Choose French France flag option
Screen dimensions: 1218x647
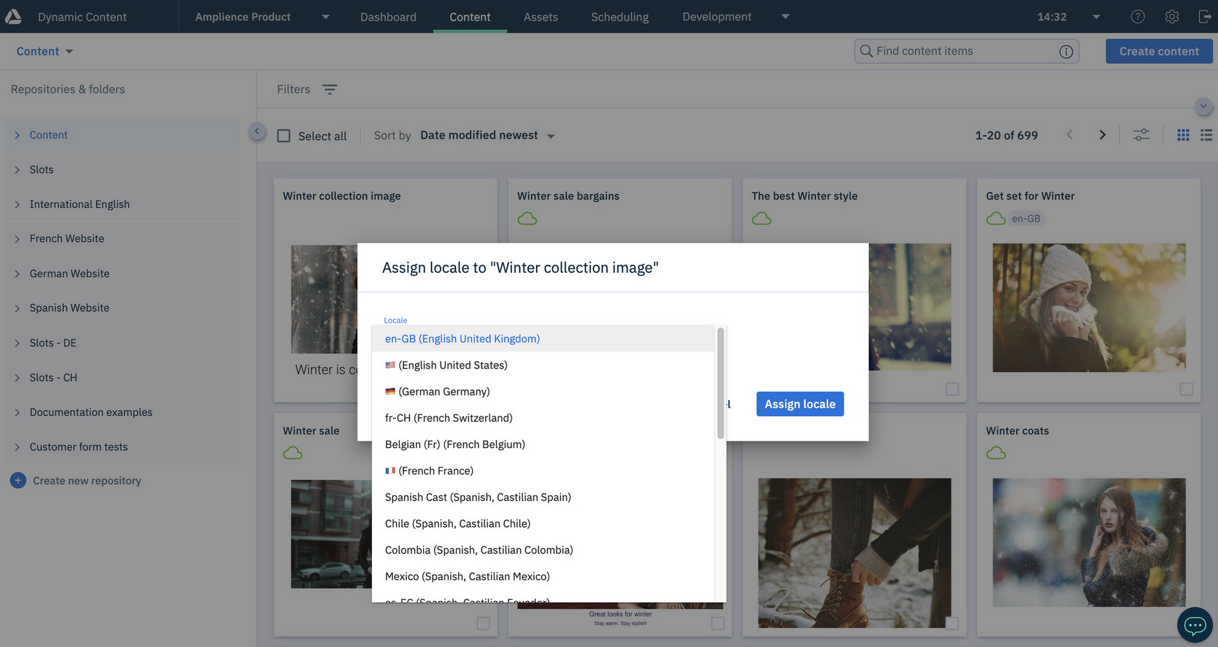[543, 471]
